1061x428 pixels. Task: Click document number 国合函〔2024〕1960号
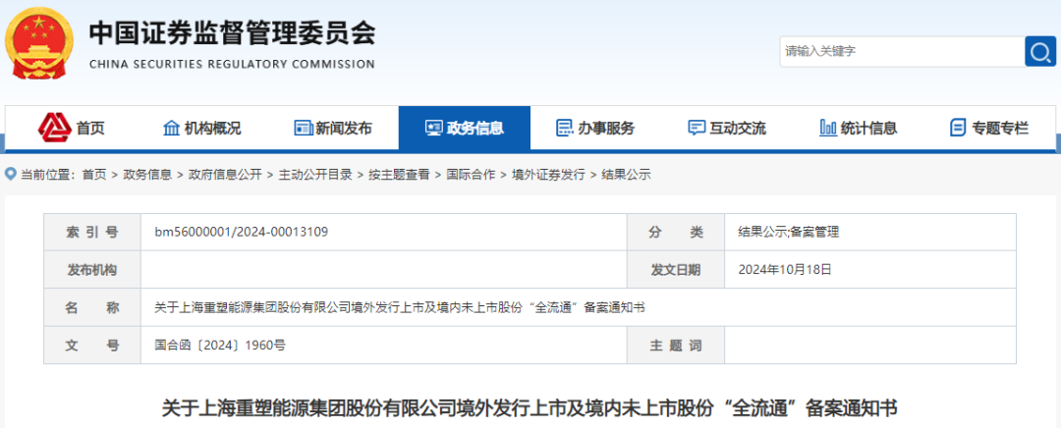point(220,346)
